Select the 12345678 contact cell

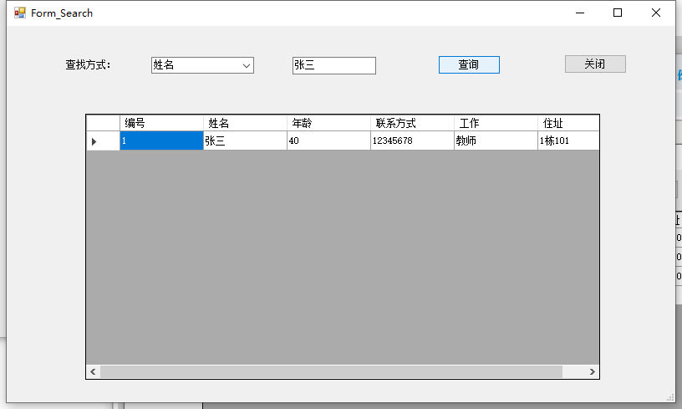tap(412, 141)
